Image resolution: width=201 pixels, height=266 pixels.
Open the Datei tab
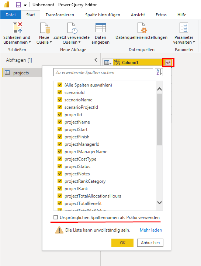tap(10, 15)
